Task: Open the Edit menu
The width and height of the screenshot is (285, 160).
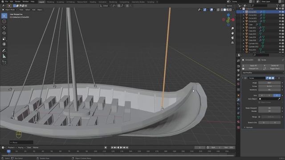Action: [x=12, y=2]
